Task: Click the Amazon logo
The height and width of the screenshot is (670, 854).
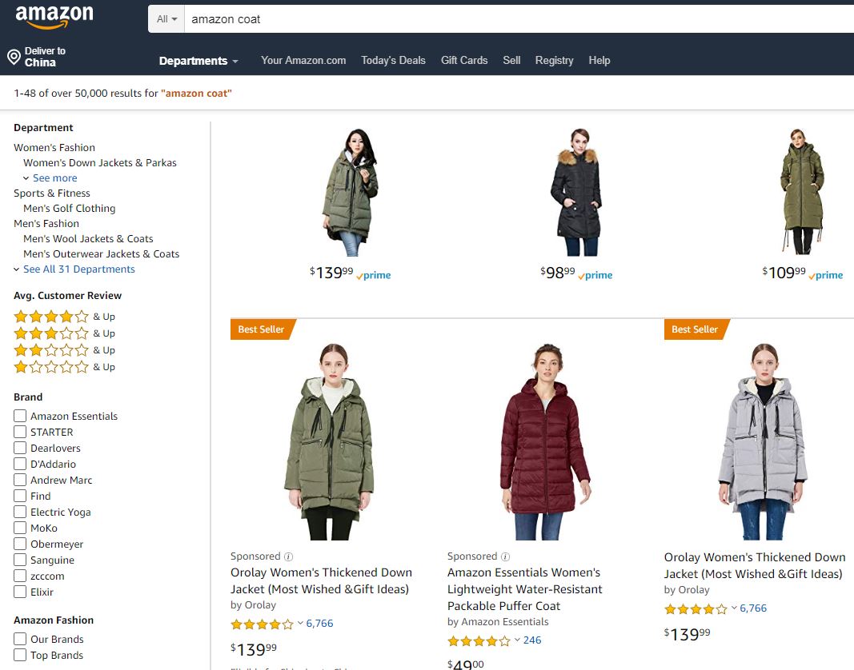Action: click(x=54, y=16)
